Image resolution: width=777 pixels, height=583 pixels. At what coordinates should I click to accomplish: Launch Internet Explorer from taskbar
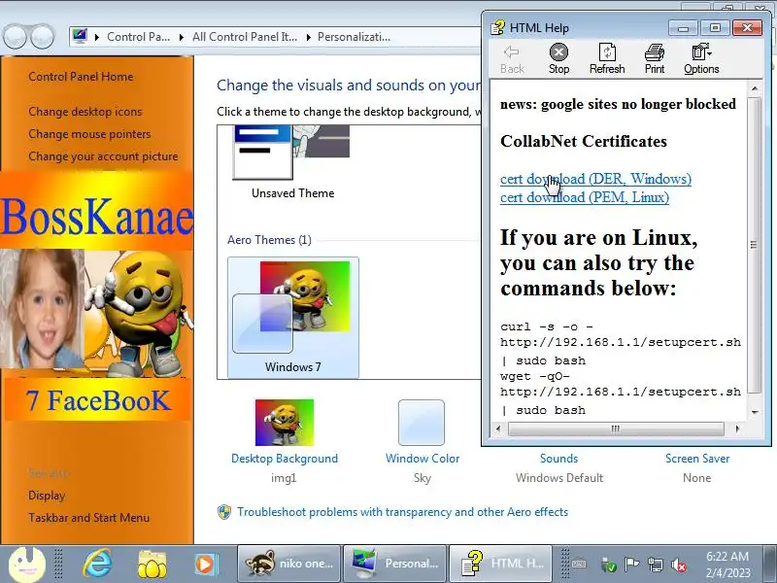[x=96, y=565]
